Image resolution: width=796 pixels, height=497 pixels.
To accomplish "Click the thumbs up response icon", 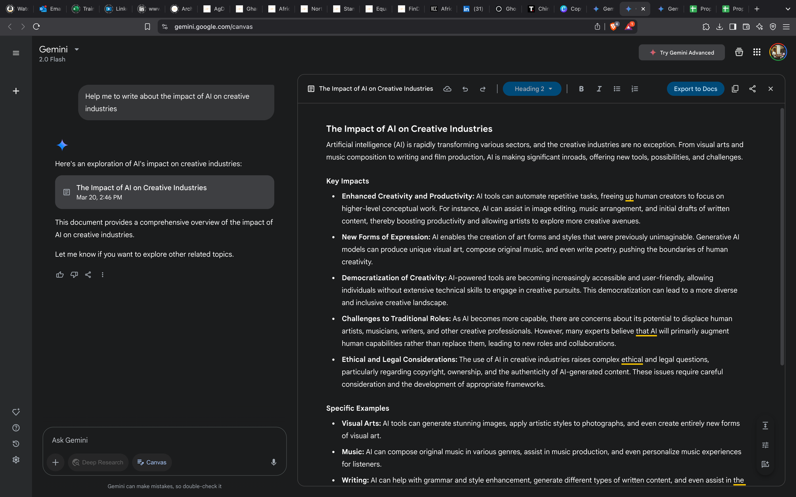I will click(x=60, y=275).
